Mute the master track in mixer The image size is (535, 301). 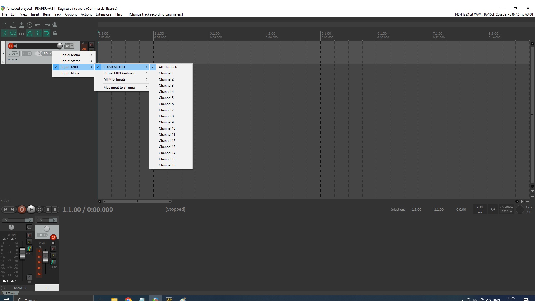pos(29,236)
